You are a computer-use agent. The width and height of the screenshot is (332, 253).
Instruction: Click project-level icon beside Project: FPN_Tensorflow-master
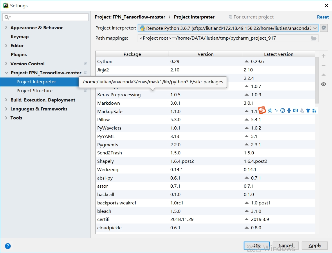coord(86,73)
